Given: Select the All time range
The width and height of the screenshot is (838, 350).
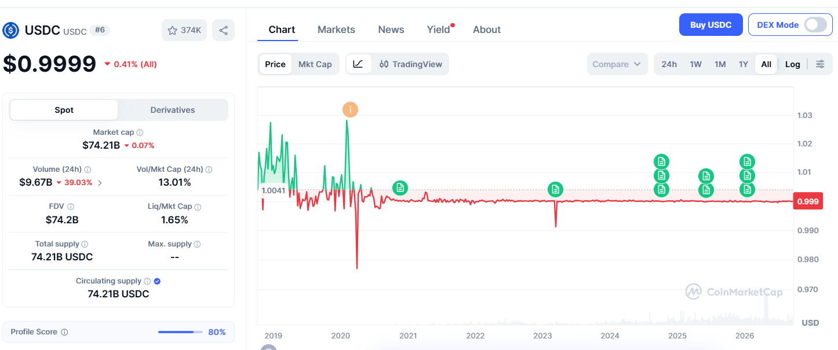Looking at the screenshot, I should pyautogui.click(x=766, y=64).
